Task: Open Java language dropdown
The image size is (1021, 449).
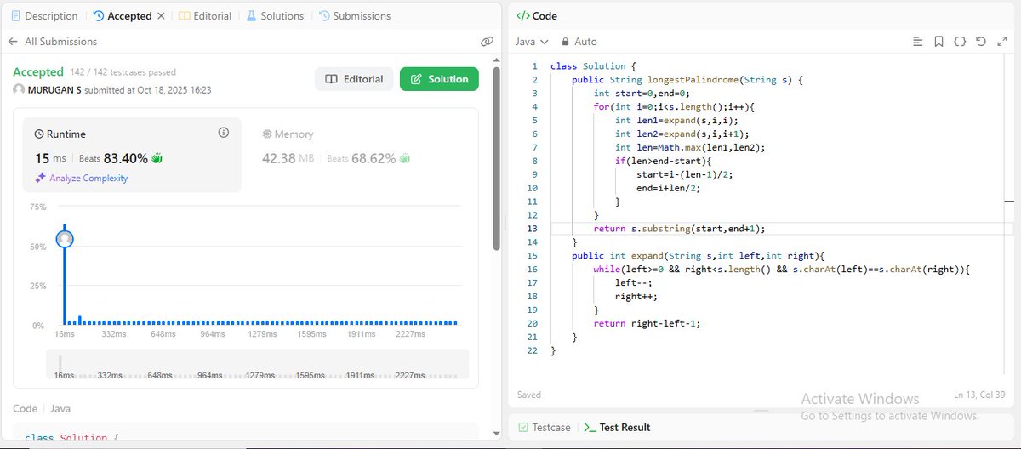Action: pos(532,41)
